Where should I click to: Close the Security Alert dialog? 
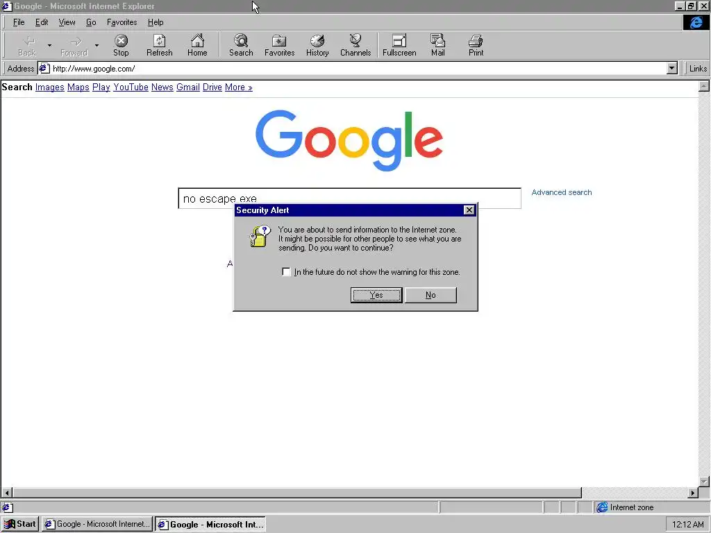click(x=469, y=210)
